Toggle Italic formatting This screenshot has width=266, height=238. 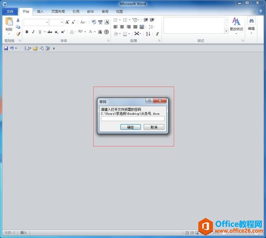pos(33,32)
